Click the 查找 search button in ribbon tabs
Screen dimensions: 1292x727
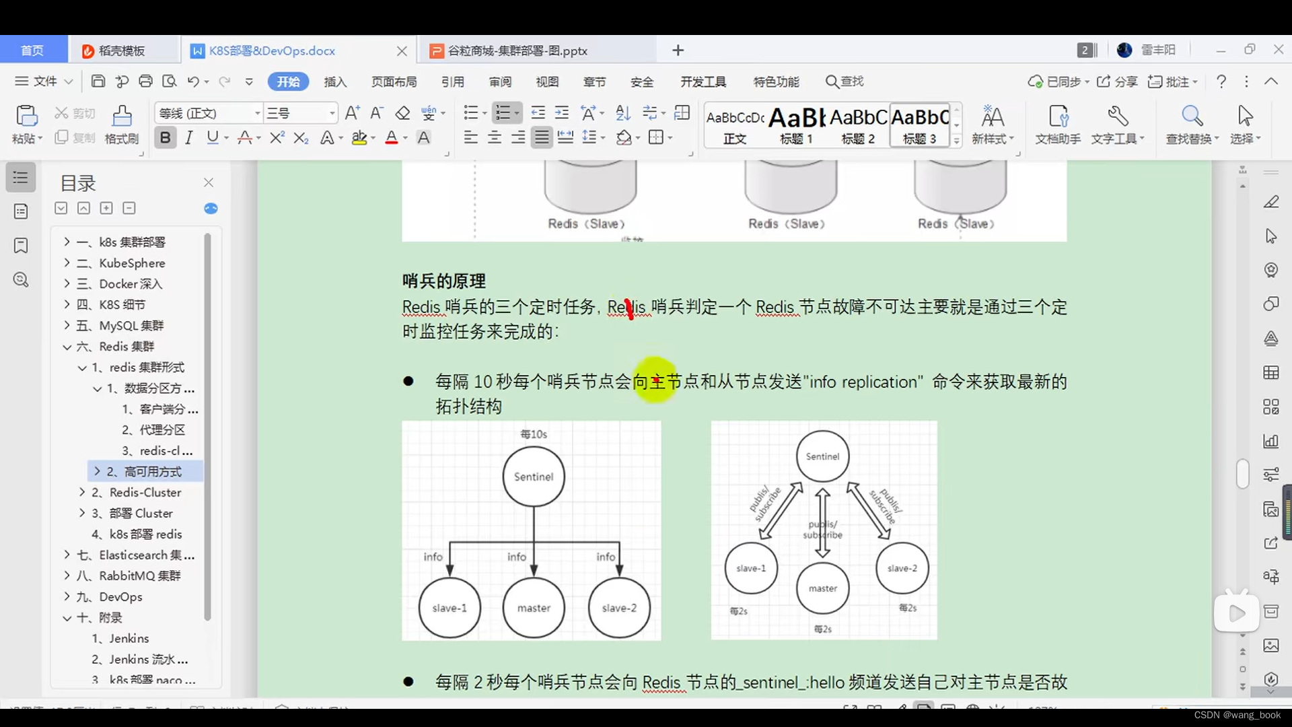point(845,81)
